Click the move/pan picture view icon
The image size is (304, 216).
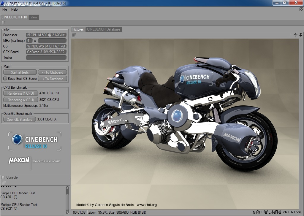pyautogui.click(x=296, y=35)
